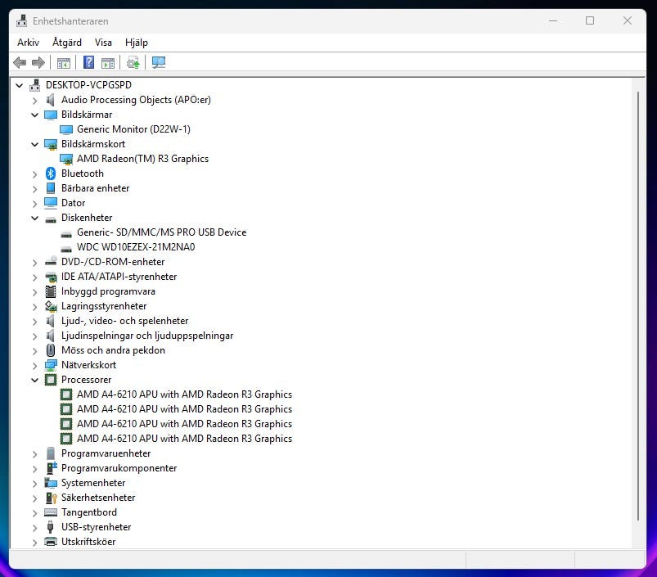The height and width of the screenshot is (577, 657).
Task: Expand the Nätverkskort category
Action: pos(34,365)
